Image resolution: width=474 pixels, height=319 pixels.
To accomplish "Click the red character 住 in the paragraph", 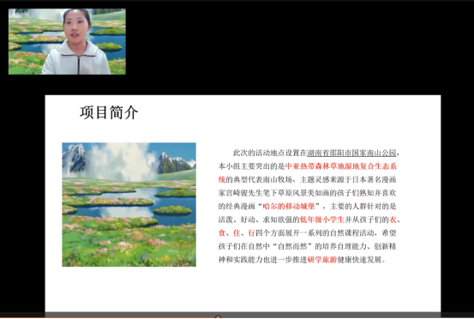I will point(237,233).
